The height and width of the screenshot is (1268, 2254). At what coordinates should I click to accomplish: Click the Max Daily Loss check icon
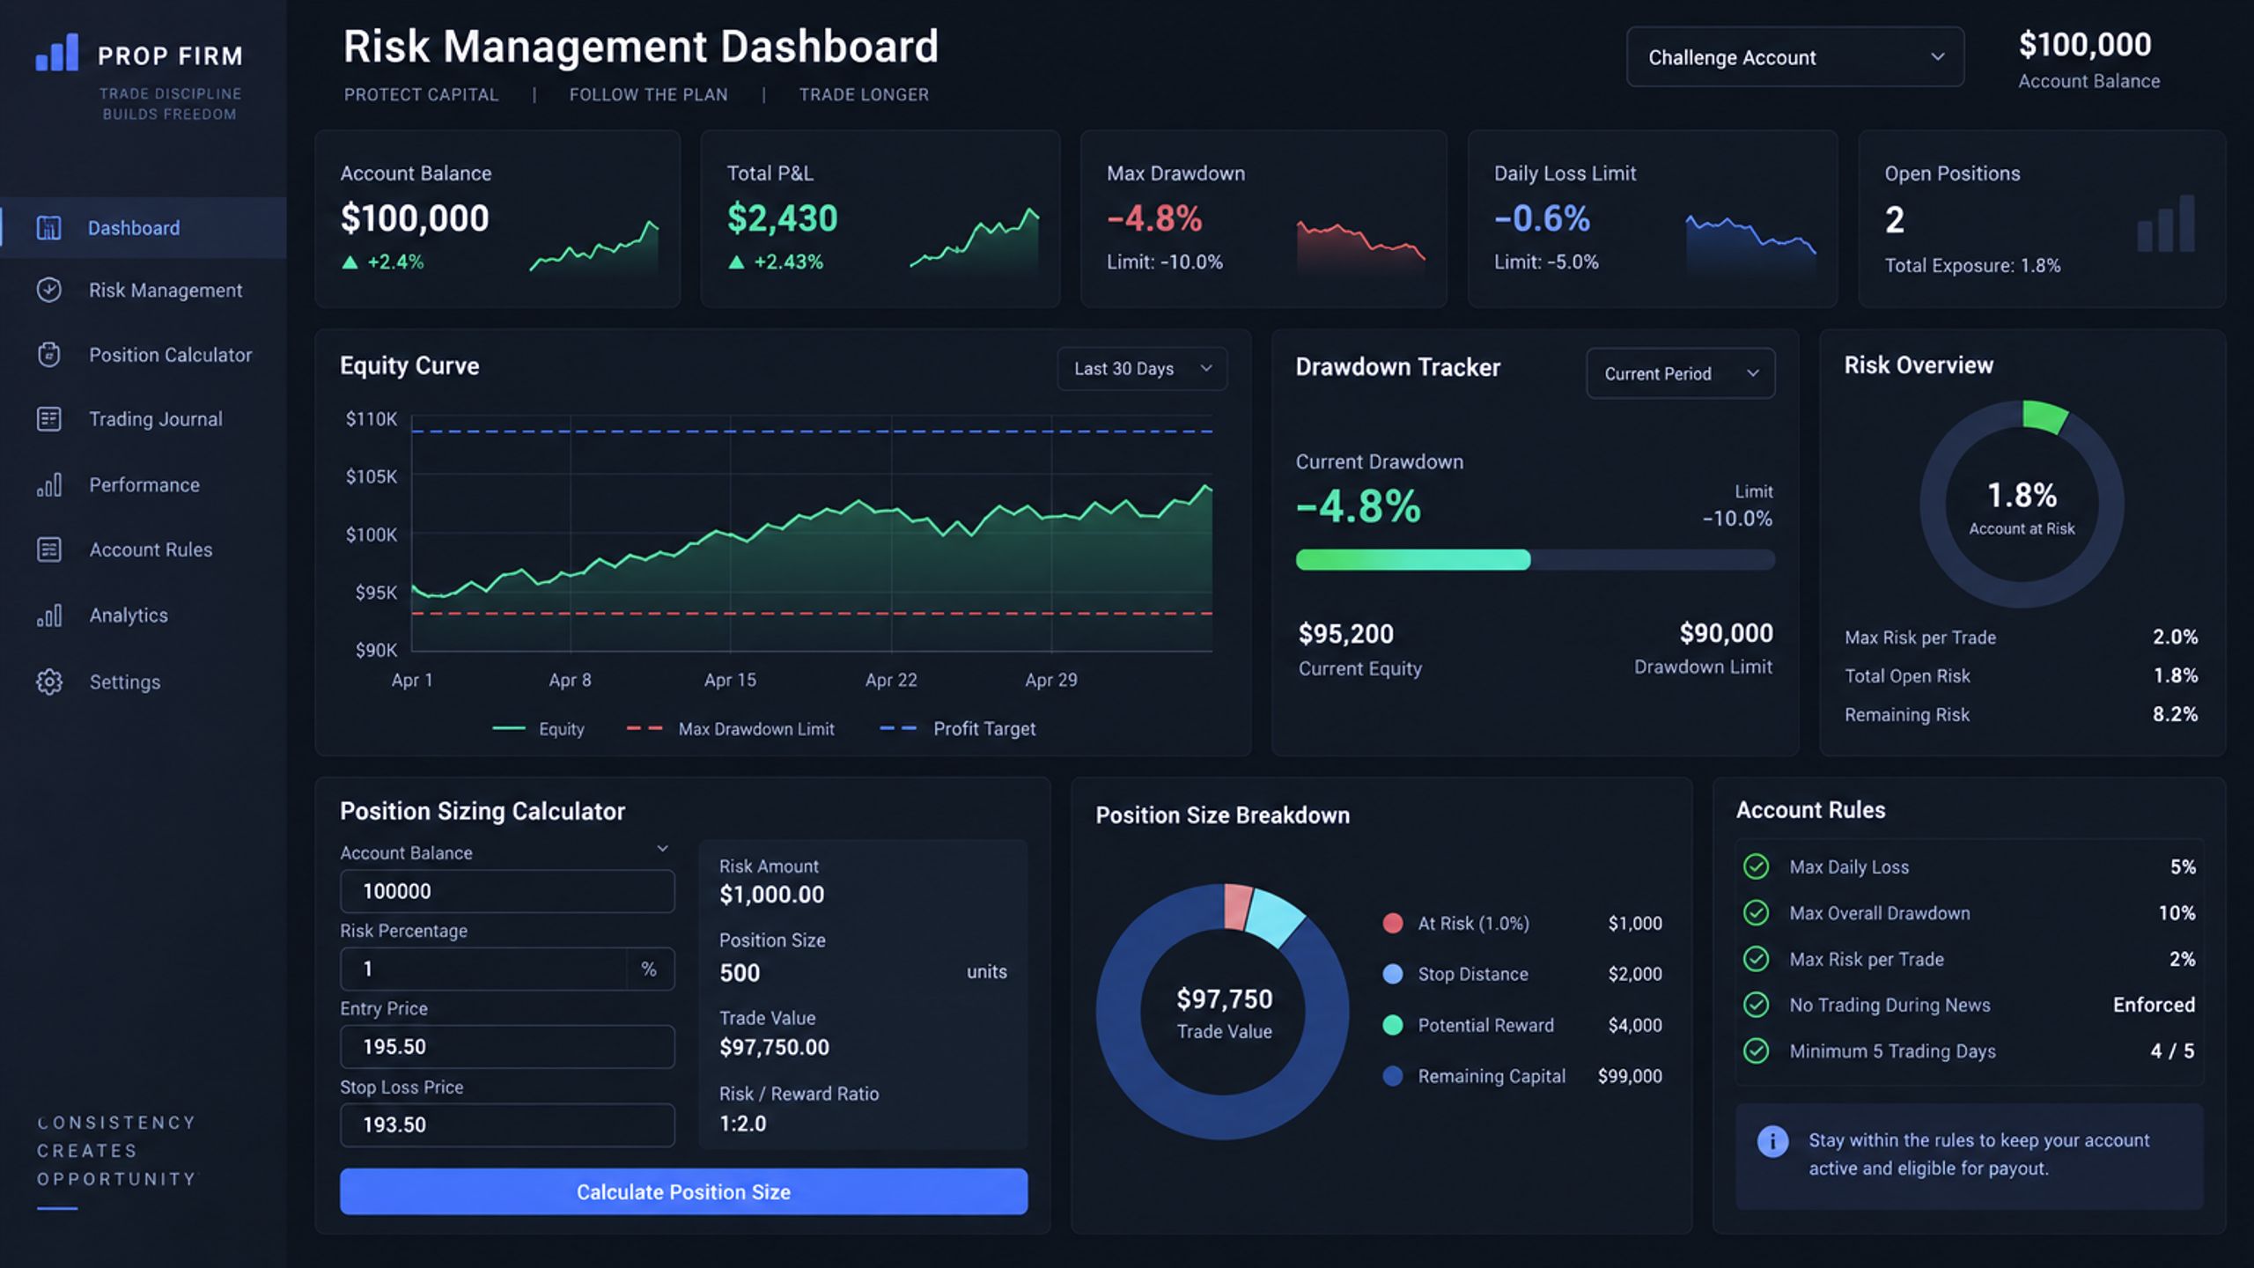click(1757, 866)
